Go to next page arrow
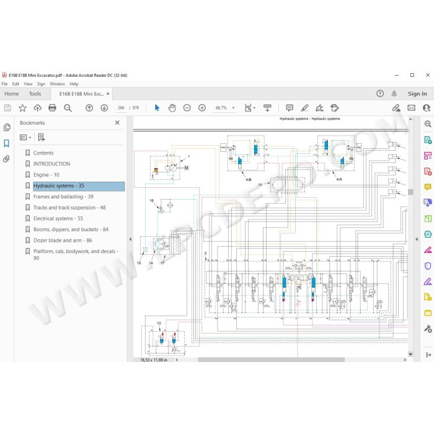The width and height of the screenshot is (434, 434). 104,108
